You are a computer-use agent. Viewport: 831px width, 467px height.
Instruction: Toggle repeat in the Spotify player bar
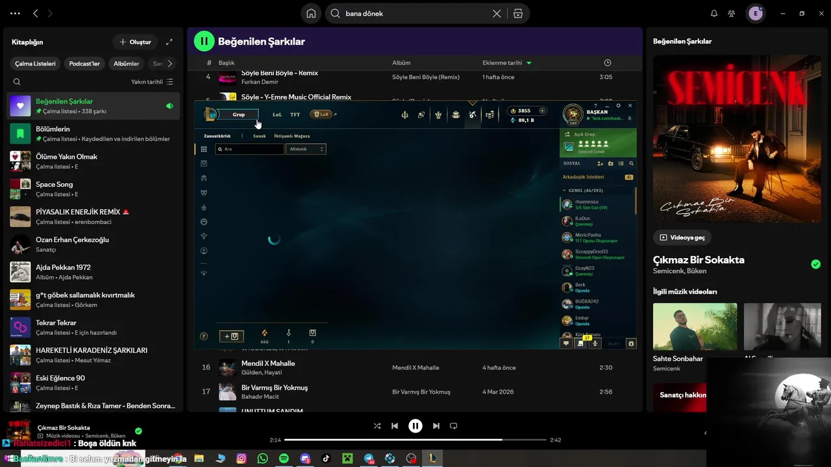click(454, 426)
